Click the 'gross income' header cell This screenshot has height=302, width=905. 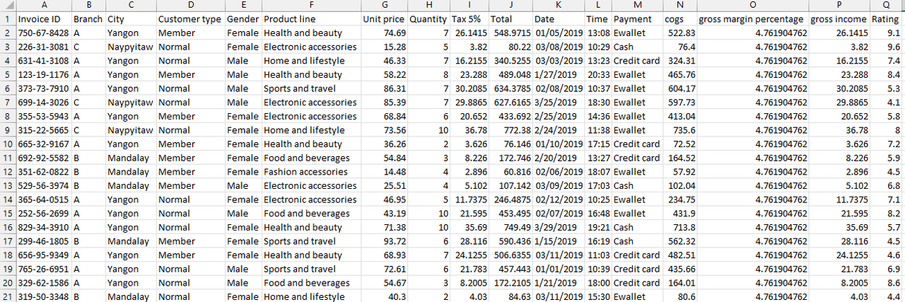839,19
